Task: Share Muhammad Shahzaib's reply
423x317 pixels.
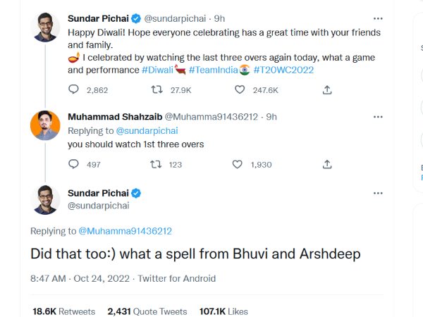Action: [x=327, y=164]
